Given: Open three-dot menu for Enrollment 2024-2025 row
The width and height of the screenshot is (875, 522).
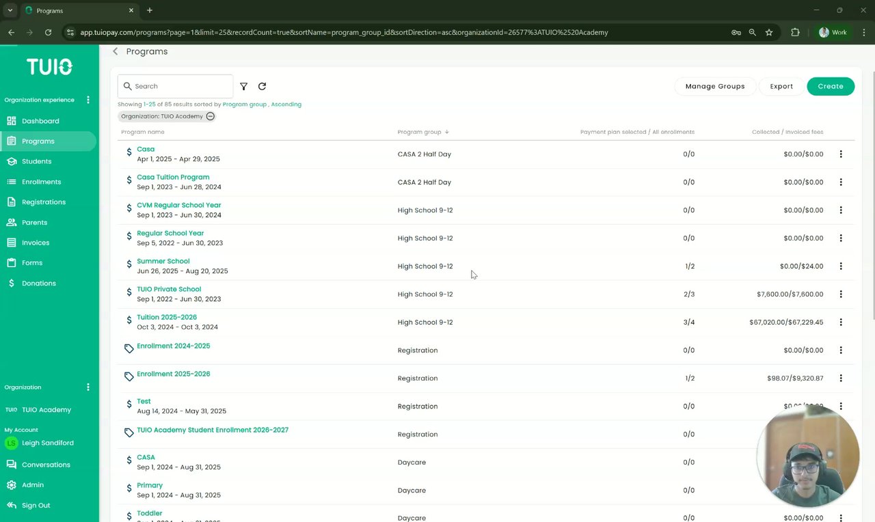Looking at the screenshot, I should [841, 351].
